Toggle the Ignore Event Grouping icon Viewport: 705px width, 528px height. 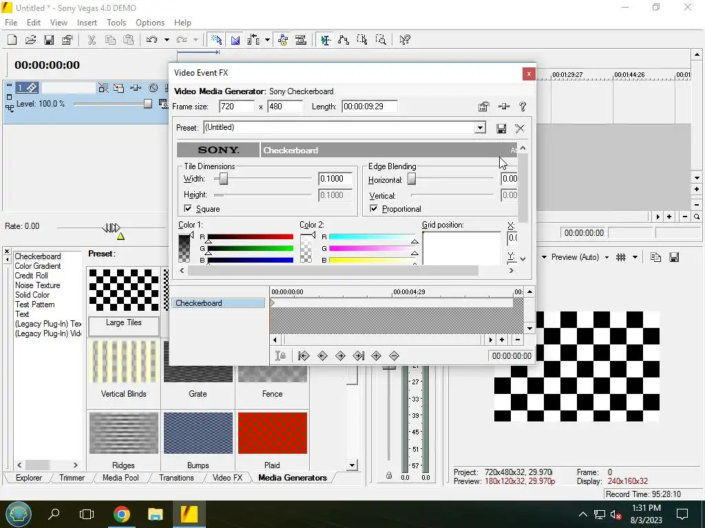click(301, 40)
